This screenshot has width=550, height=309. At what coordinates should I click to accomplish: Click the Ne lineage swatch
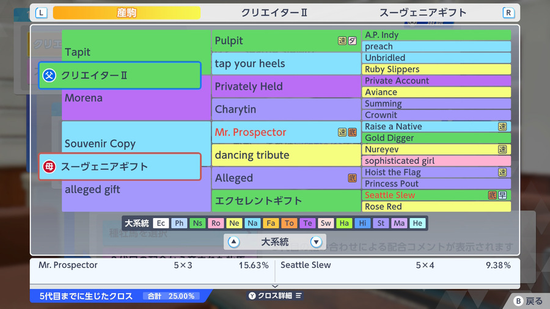pyautogui.click(x=234, y=223)
